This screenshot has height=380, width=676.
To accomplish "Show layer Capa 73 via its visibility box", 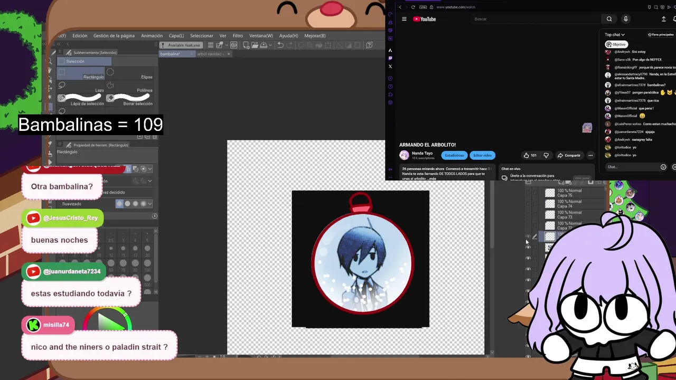I will (x=528, y=215).
